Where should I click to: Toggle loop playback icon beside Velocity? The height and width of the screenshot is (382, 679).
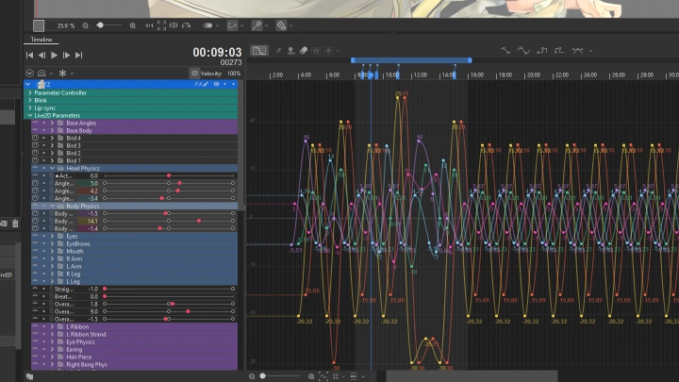[194, 73]
